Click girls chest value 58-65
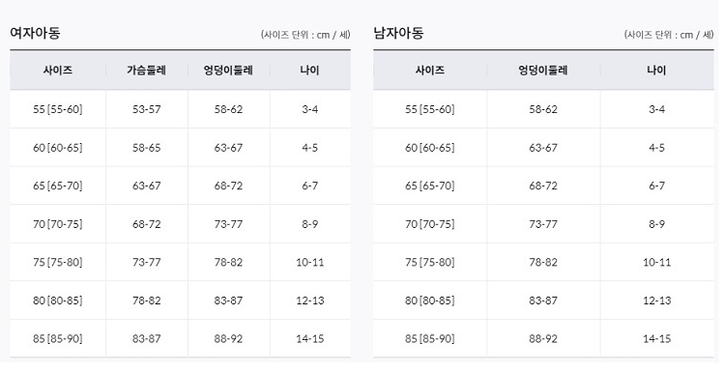This screenshot has height=372, width=724. point(146,148)
